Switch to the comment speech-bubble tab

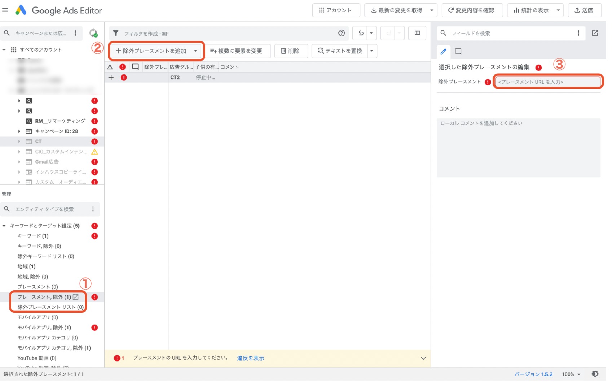tap(458, 52)
